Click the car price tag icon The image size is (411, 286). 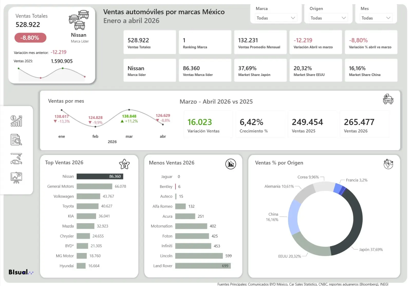point(388,99)
